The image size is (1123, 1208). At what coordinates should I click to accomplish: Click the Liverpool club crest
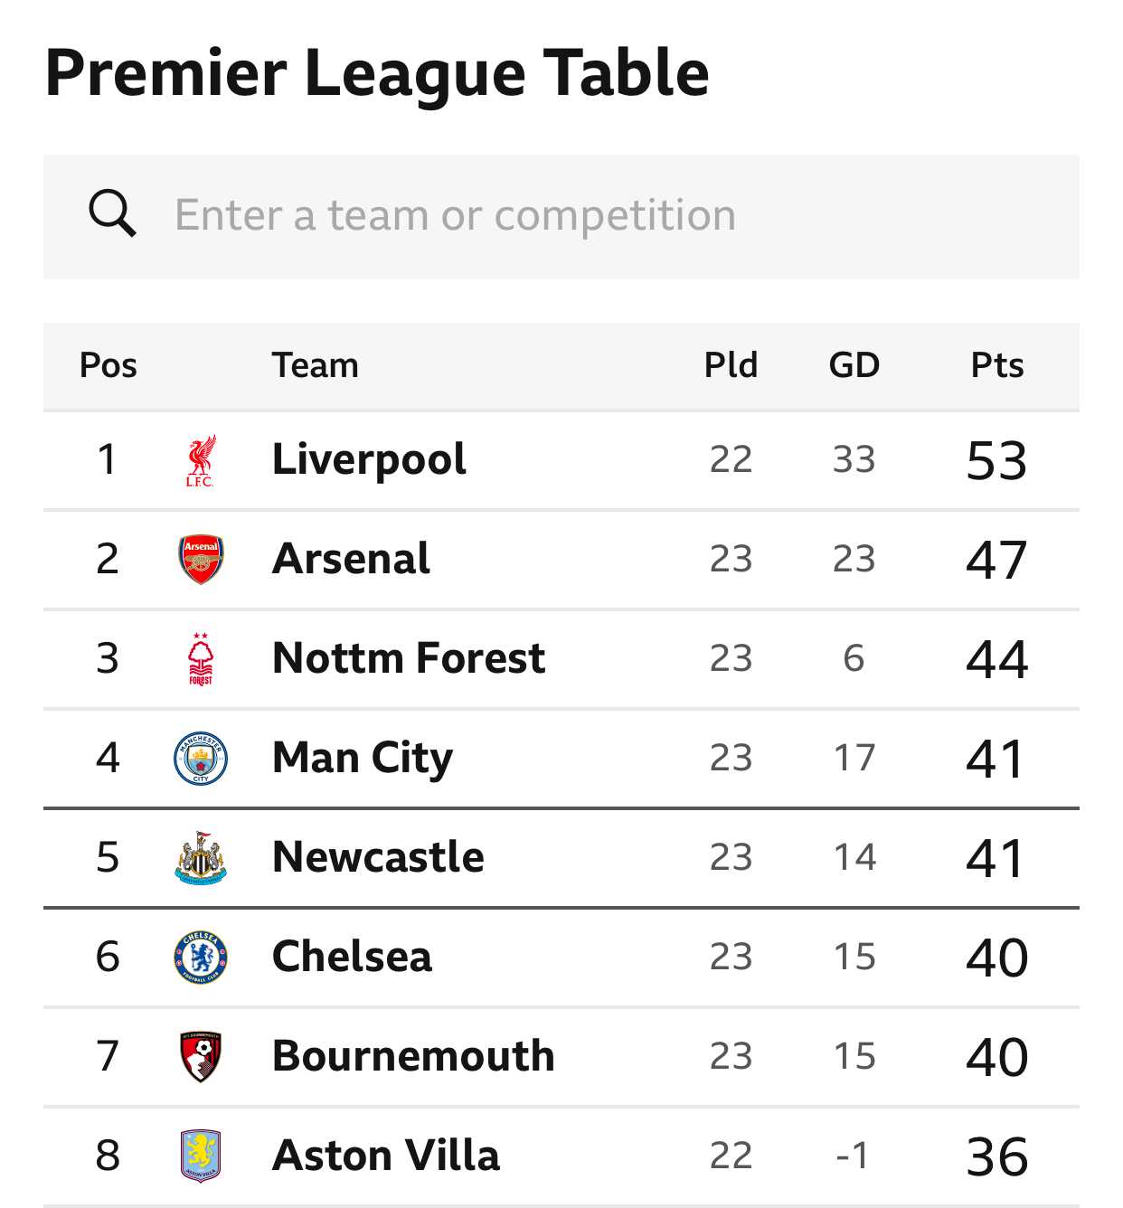(200, 460)
